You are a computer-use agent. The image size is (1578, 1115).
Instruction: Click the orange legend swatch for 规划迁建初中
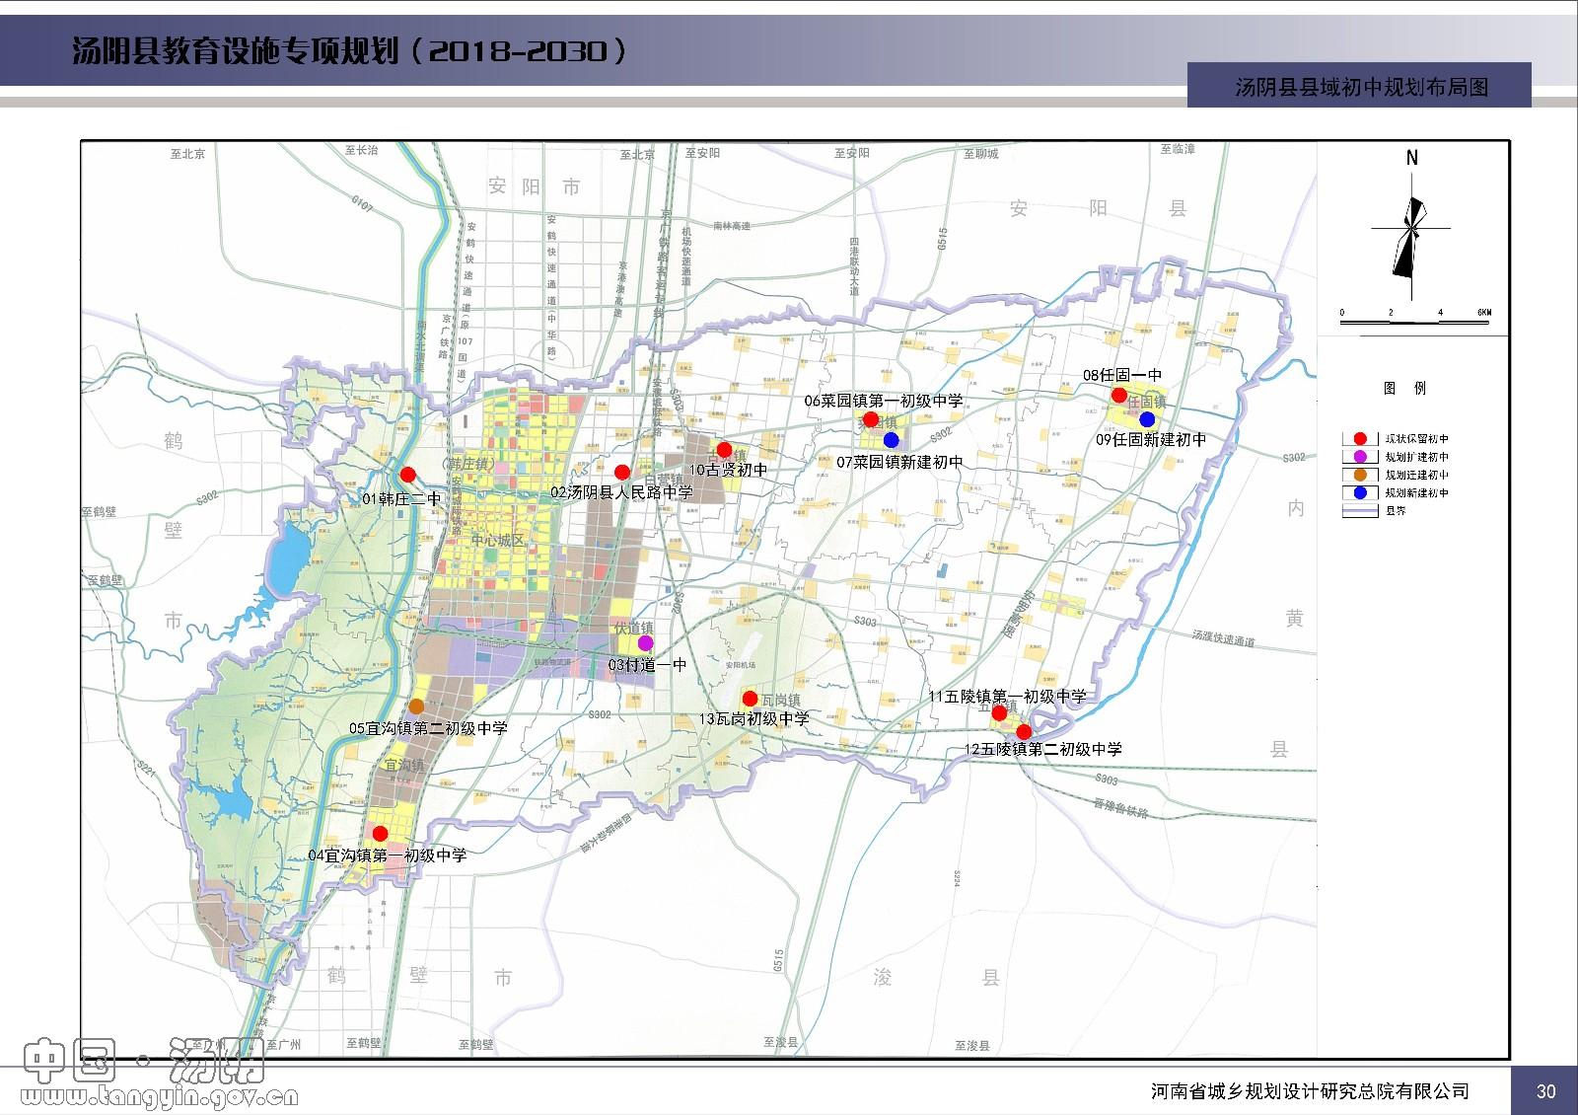[1361, 475]
